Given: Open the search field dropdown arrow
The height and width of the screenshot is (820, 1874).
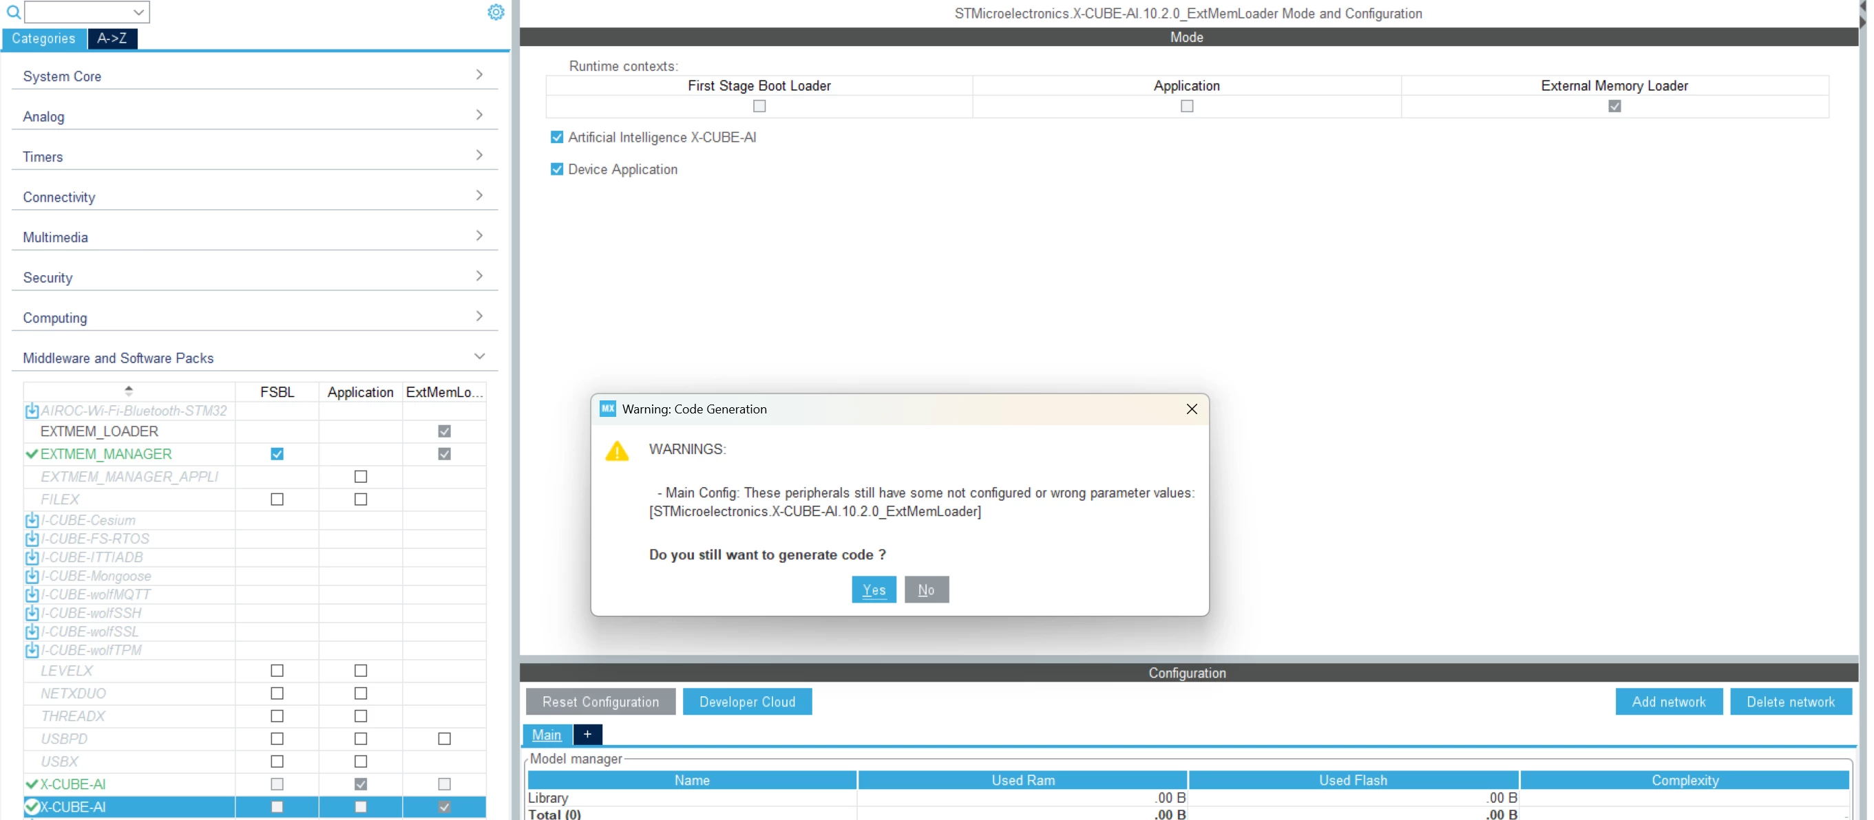Looking at the screenshot, I should click(138, 12).
